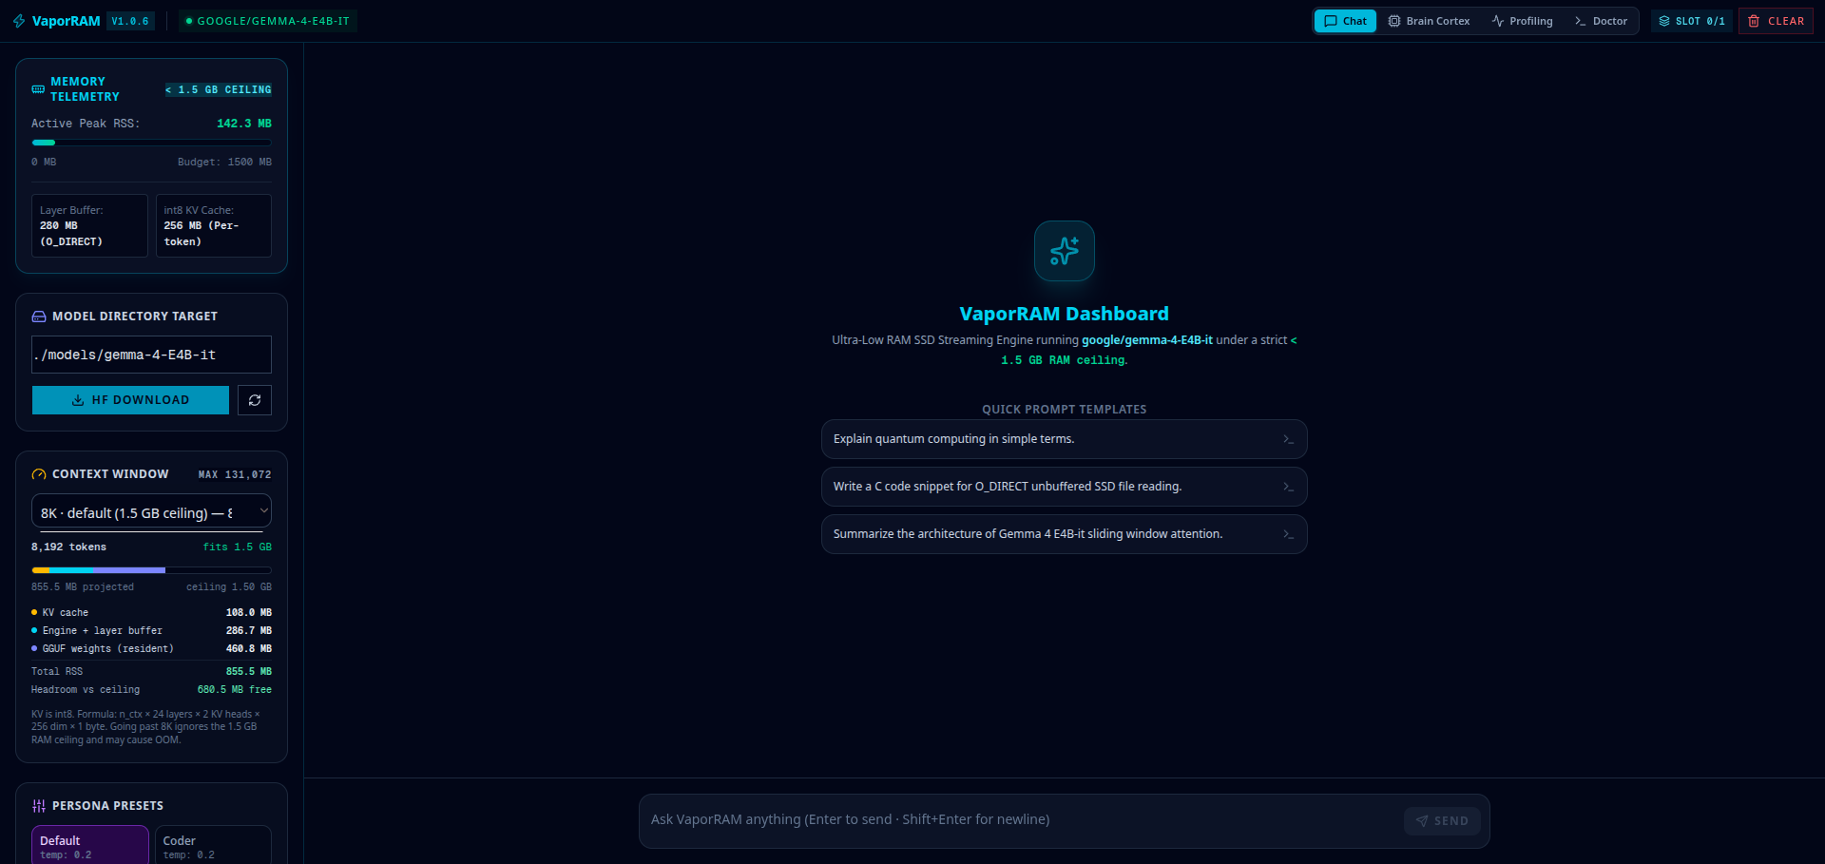Select the Coder persona preset

[213, 845]
